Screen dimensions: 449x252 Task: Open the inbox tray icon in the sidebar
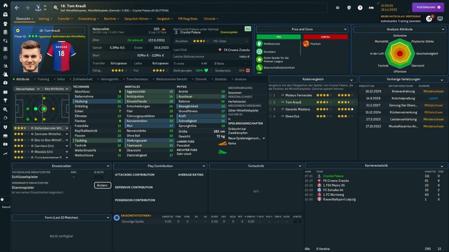pos(5,14)
